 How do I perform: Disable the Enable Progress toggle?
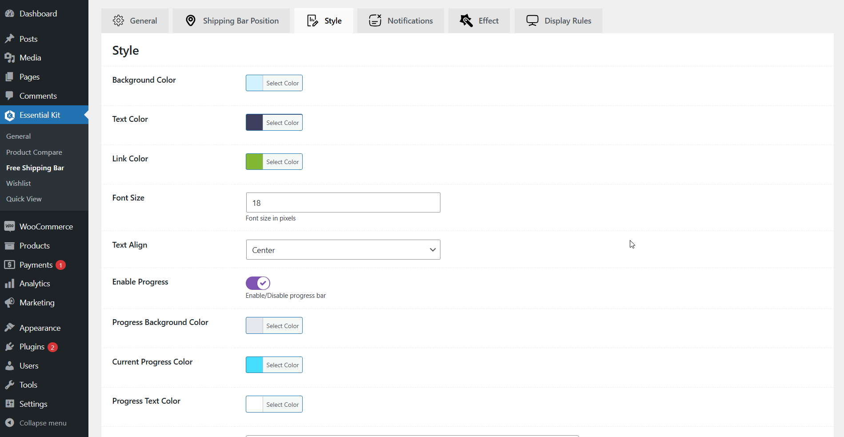pyautogui.click(x=258, y=283)
